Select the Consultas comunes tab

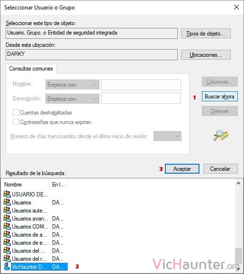[31, 69]
